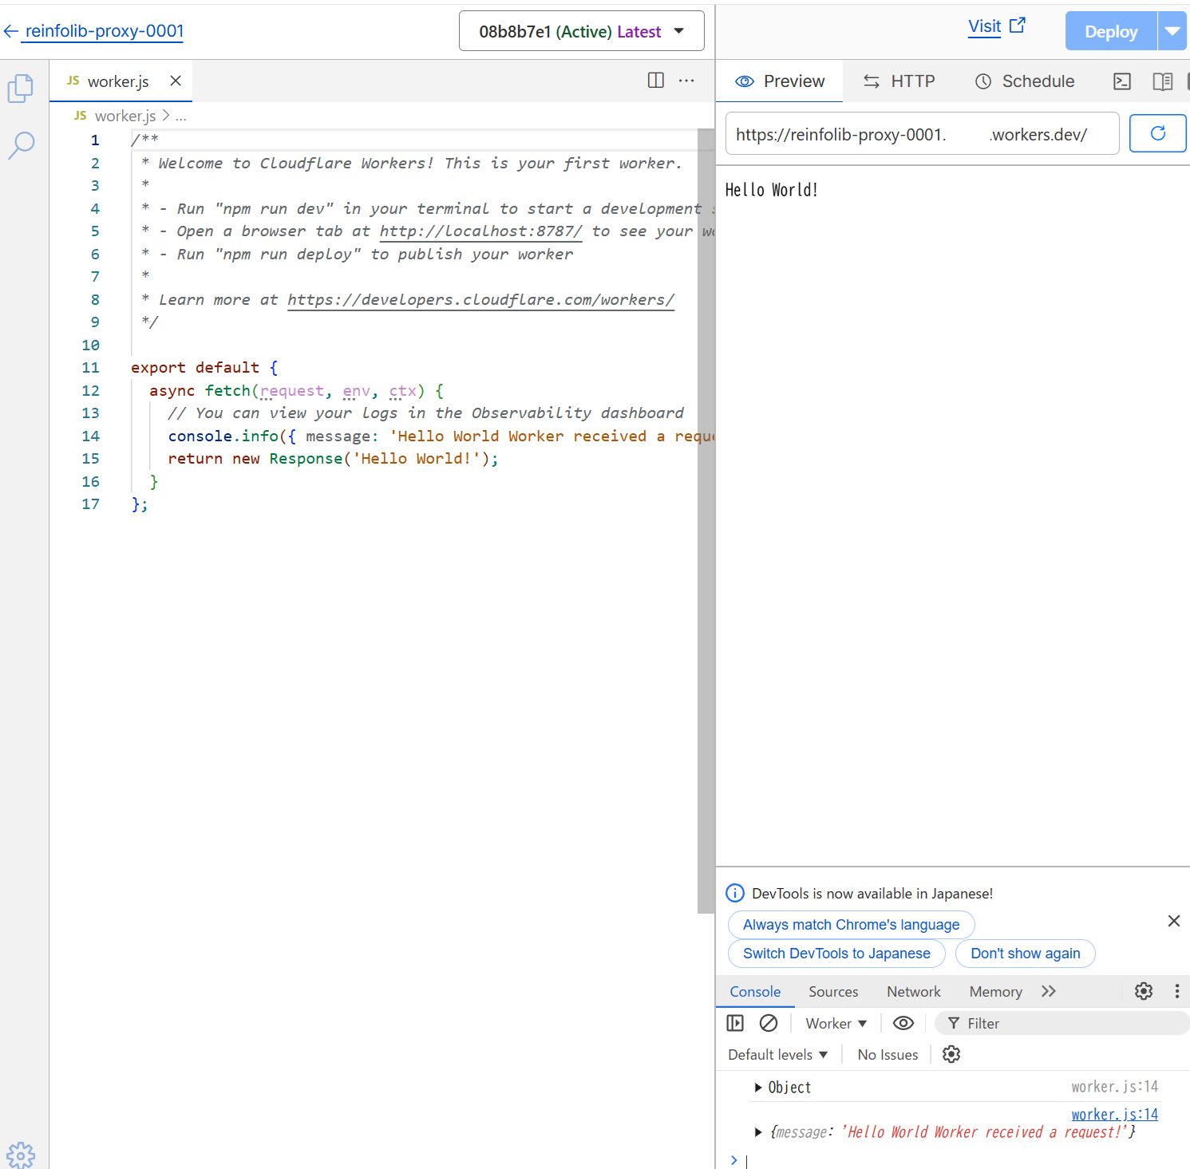Open DevTools customize three-dot menu
This screenshot has width=1190, height=1169.
tap(1177, 991)
